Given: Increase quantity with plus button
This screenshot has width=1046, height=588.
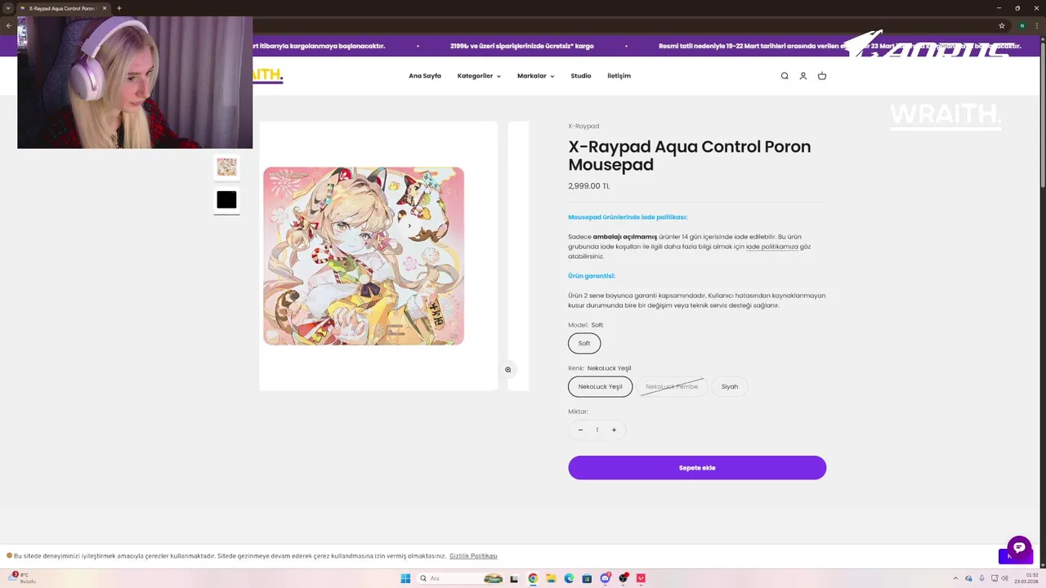Looking at the screenshot, I should (614, 430).
